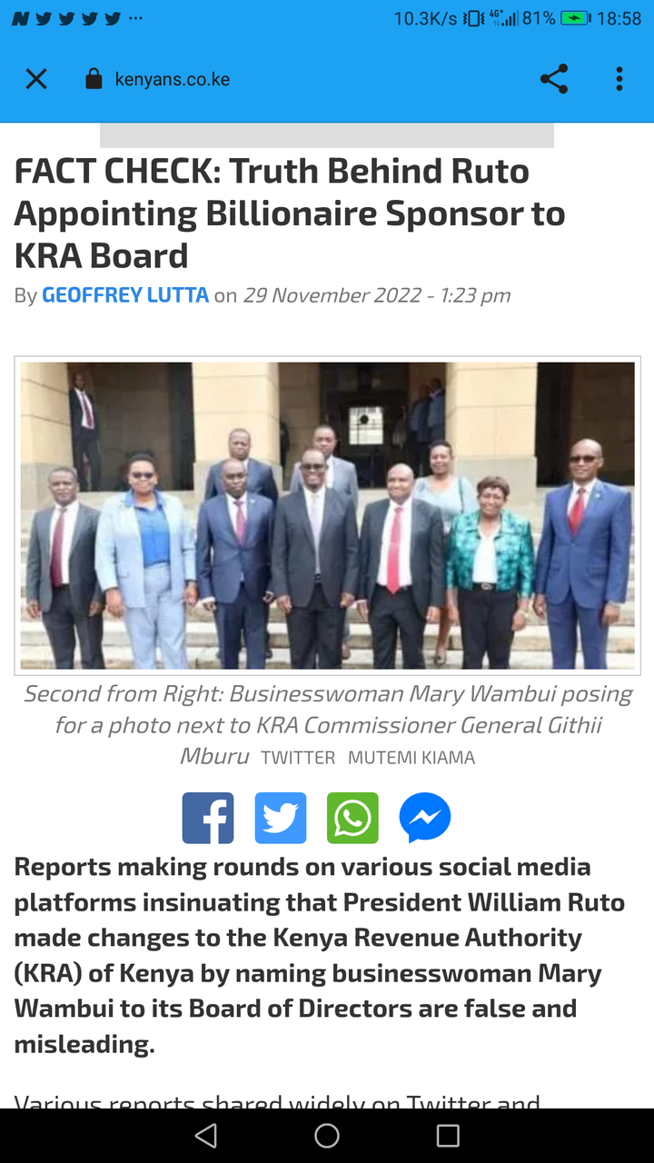
Task: Share article on Twitter
Action: pyautogui.click(x=280, y=818)
